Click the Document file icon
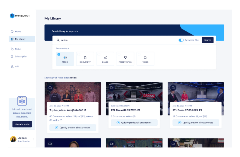 point(85,57)
